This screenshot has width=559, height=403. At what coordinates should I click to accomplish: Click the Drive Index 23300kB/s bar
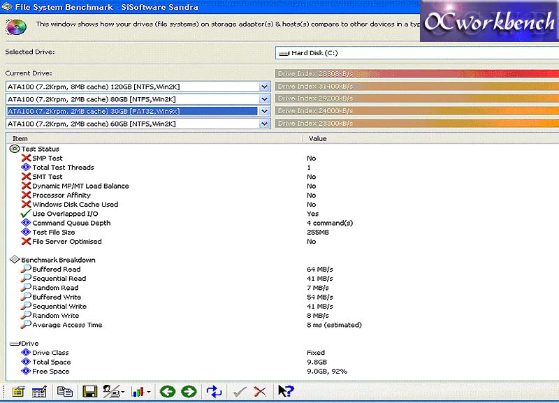417,123
